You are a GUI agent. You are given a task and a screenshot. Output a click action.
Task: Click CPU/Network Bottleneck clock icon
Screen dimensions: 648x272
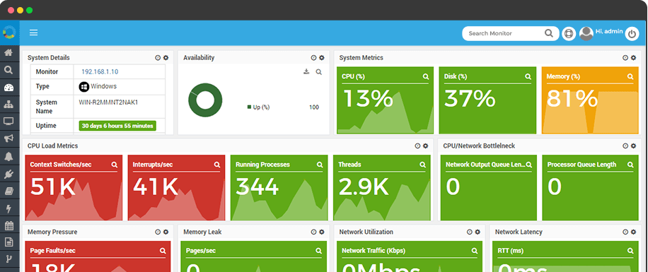pos(625,146)
